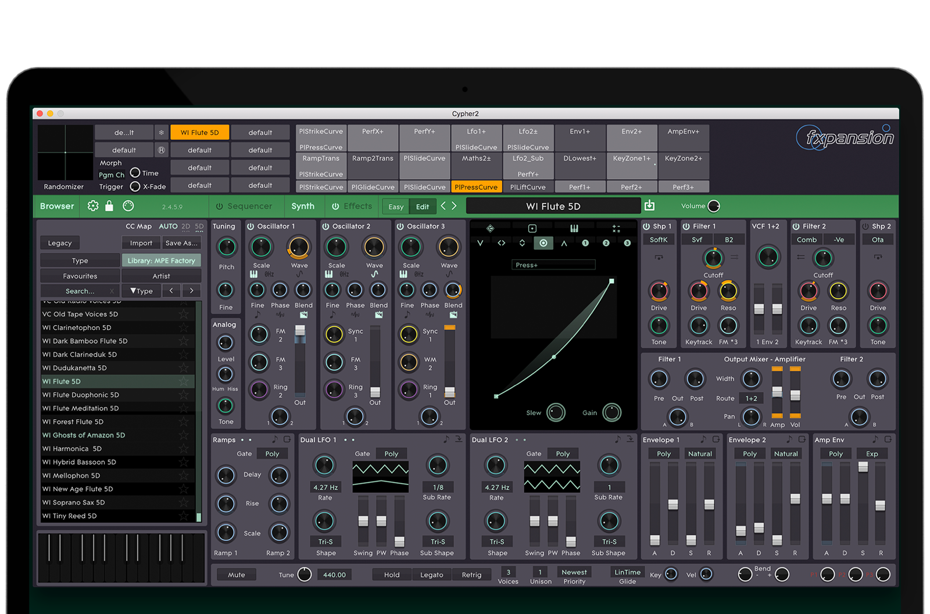This screenshot has width=930, height=614.
Task: Toggle Oscillator 2 power button
Action: [325, 226]
